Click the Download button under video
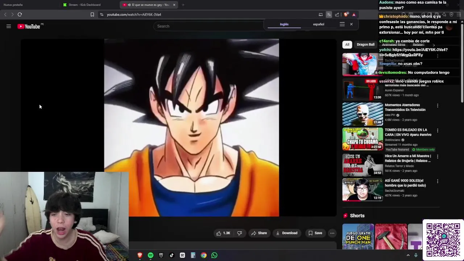Screen dimensions: 464x261 (287, 233)
